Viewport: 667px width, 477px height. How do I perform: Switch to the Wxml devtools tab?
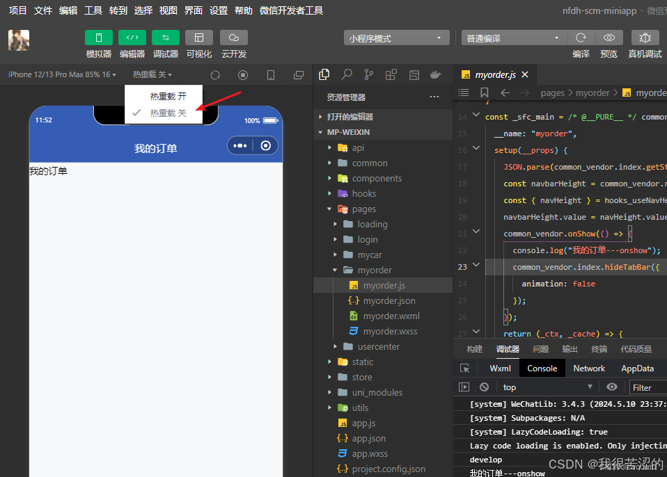[500, 369]
